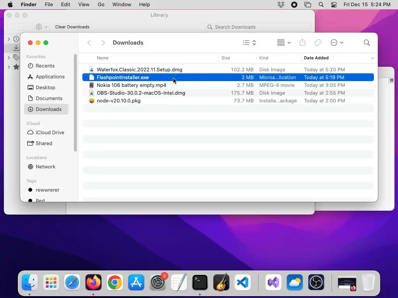Viewport: 398px width, 298px height.
Task: Select Nokia 106 battery empty.mp4 file
Action: tap(228, 85)
